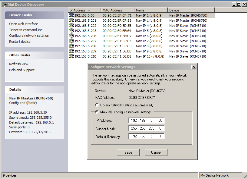248x179 pixels.
Task: Click the device icon for 192.168.5.209
Action: pyautogui.click(x=71, y=51)
